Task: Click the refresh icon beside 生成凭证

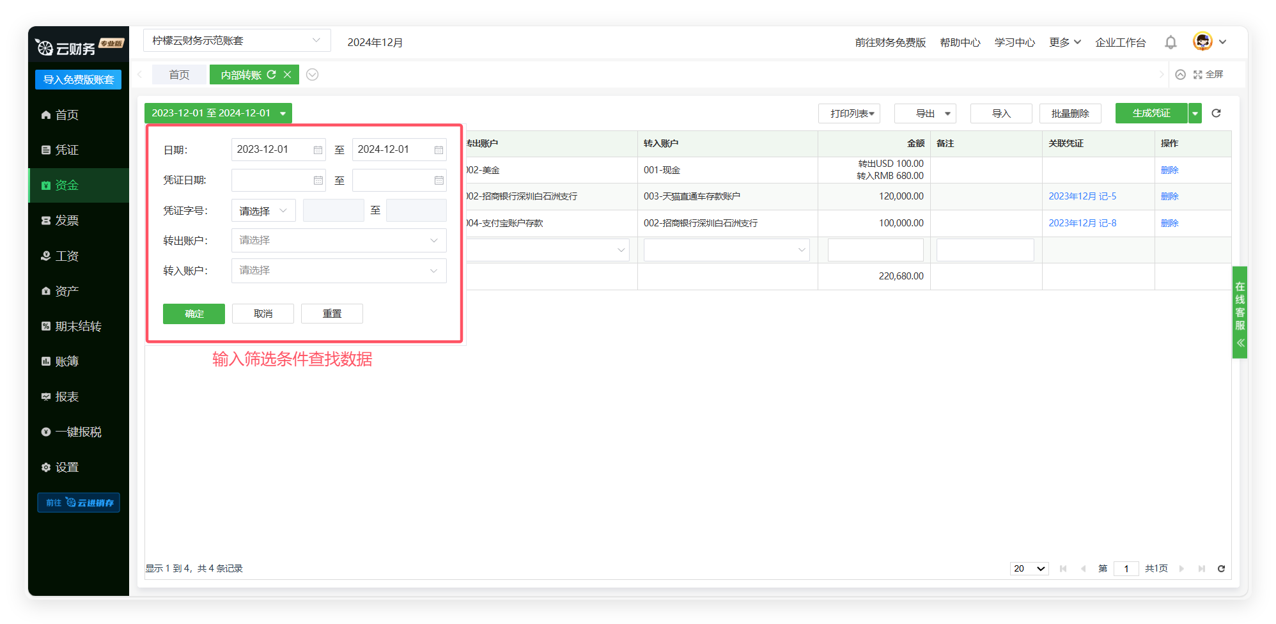Action: pos(1216,113)
